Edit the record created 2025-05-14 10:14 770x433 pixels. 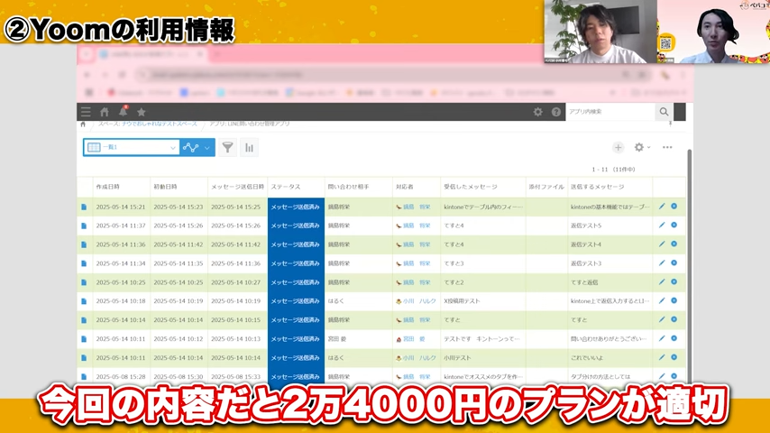tap(662, 320)
